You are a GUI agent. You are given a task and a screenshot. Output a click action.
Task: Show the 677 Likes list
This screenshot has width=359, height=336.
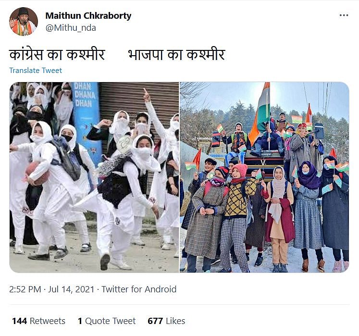tap(166, 321)
